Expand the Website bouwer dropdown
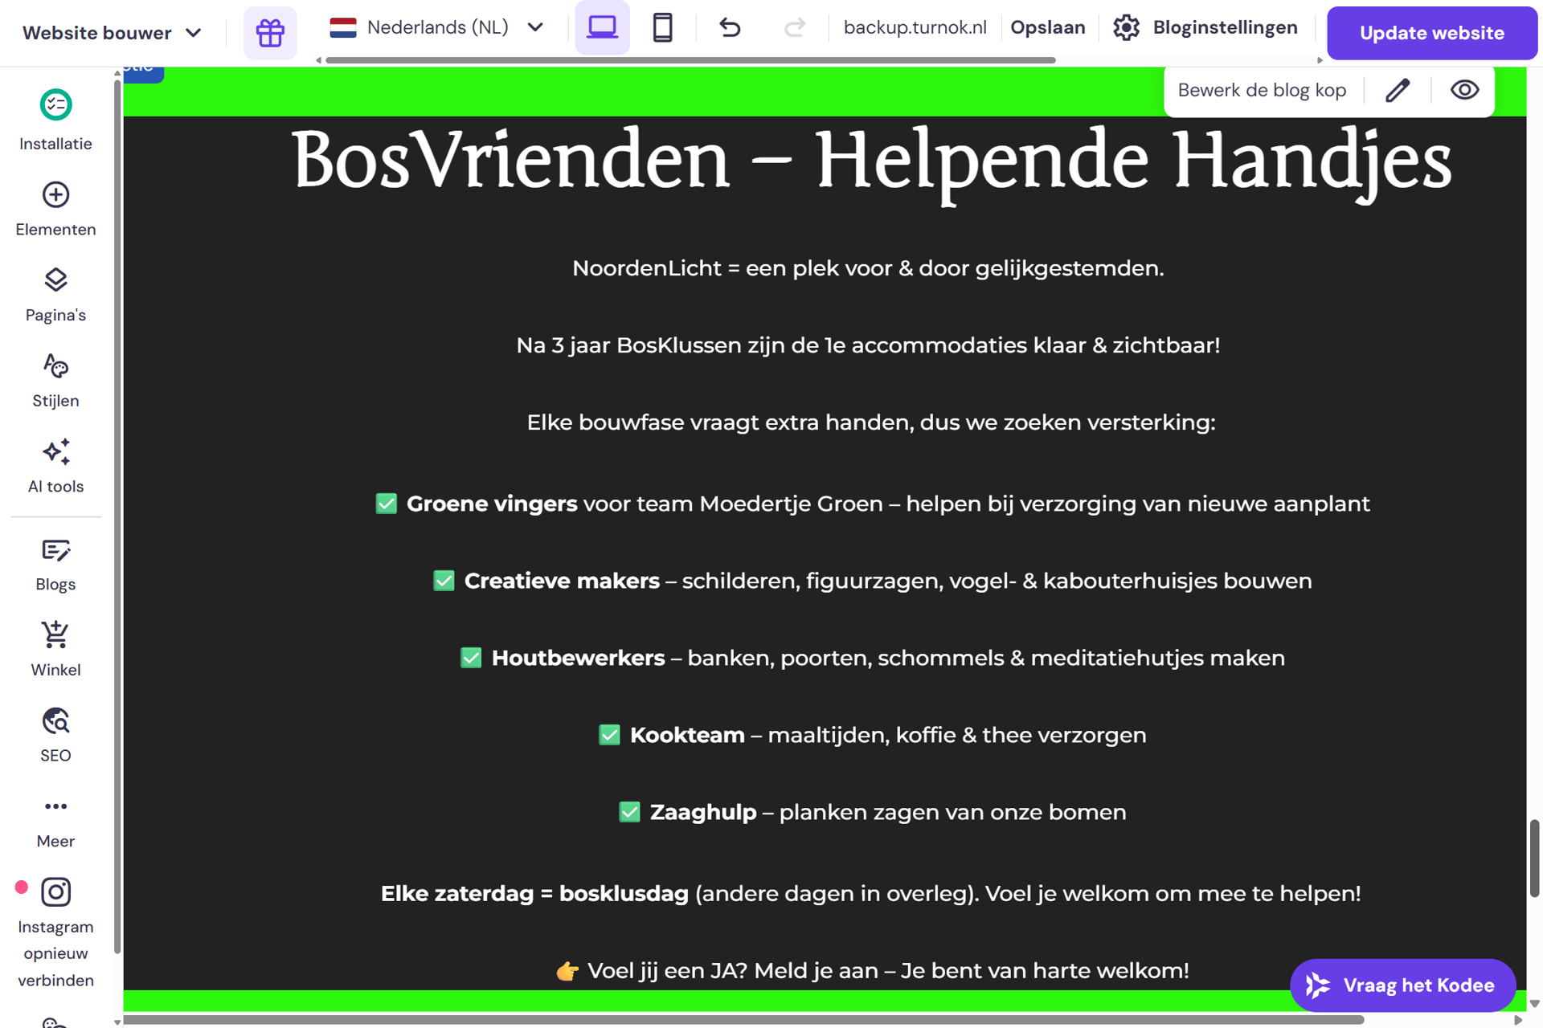Viewport: 1543px width, 1028px height. 113,33
